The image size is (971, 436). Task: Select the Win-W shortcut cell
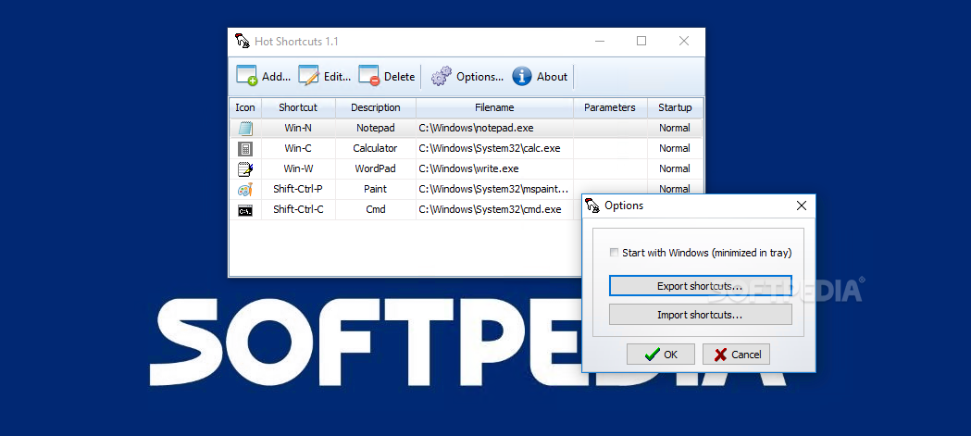coord(298,169)
